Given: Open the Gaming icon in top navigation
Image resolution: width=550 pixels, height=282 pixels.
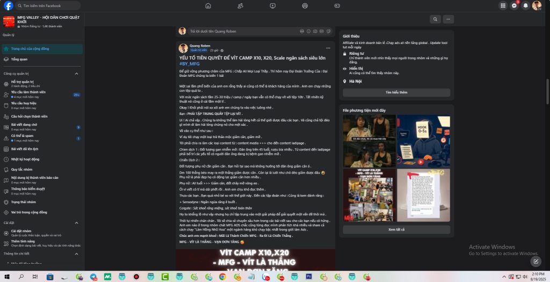Looking at the screenshot, I should [x=337, y=5].
